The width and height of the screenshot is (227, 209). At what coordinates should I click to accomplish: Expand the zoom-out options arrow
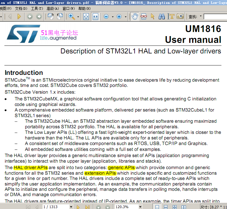click(x=113, y=17)
